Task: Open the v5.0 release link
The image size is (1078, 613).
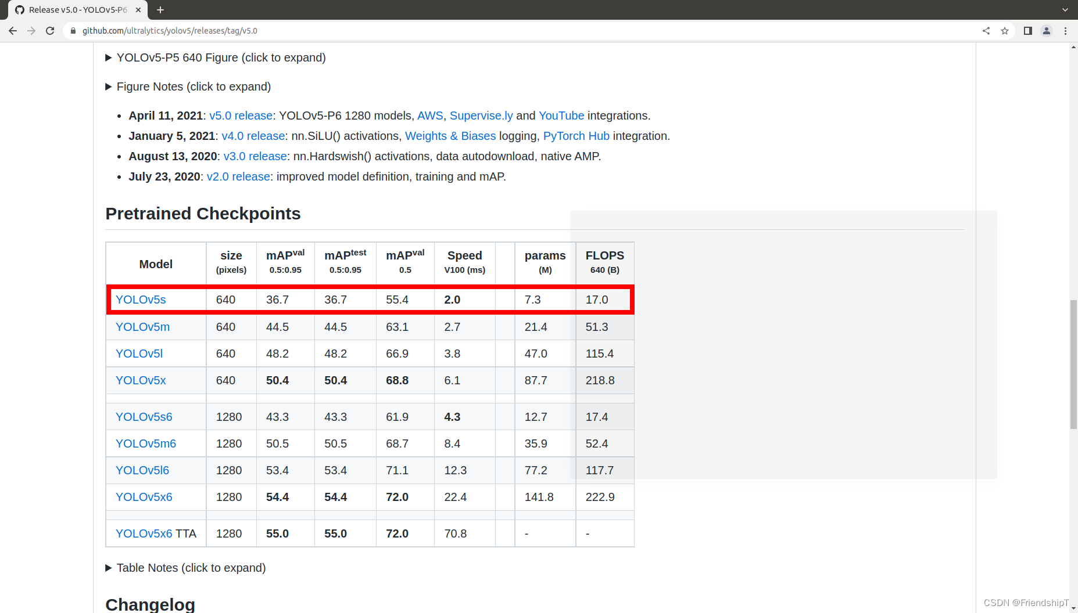Action: tap(241, 116)
